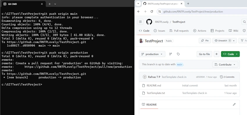Open the Contribute dropdown
247x115 pixels.
point(225,65)
